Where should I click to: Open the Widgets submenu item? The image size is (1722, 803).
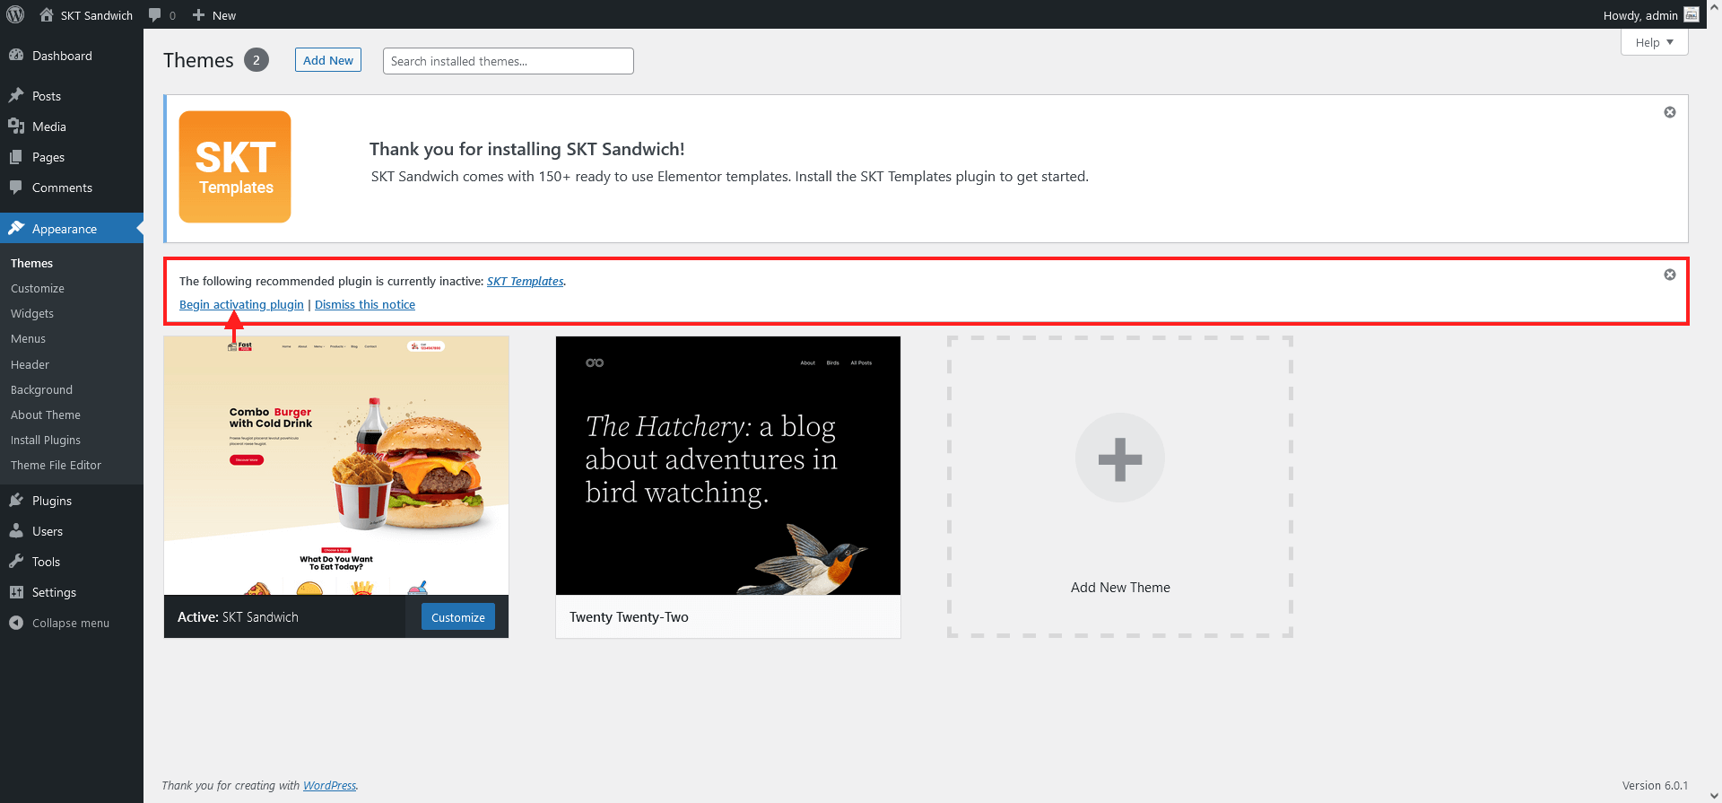click(32, 313)
